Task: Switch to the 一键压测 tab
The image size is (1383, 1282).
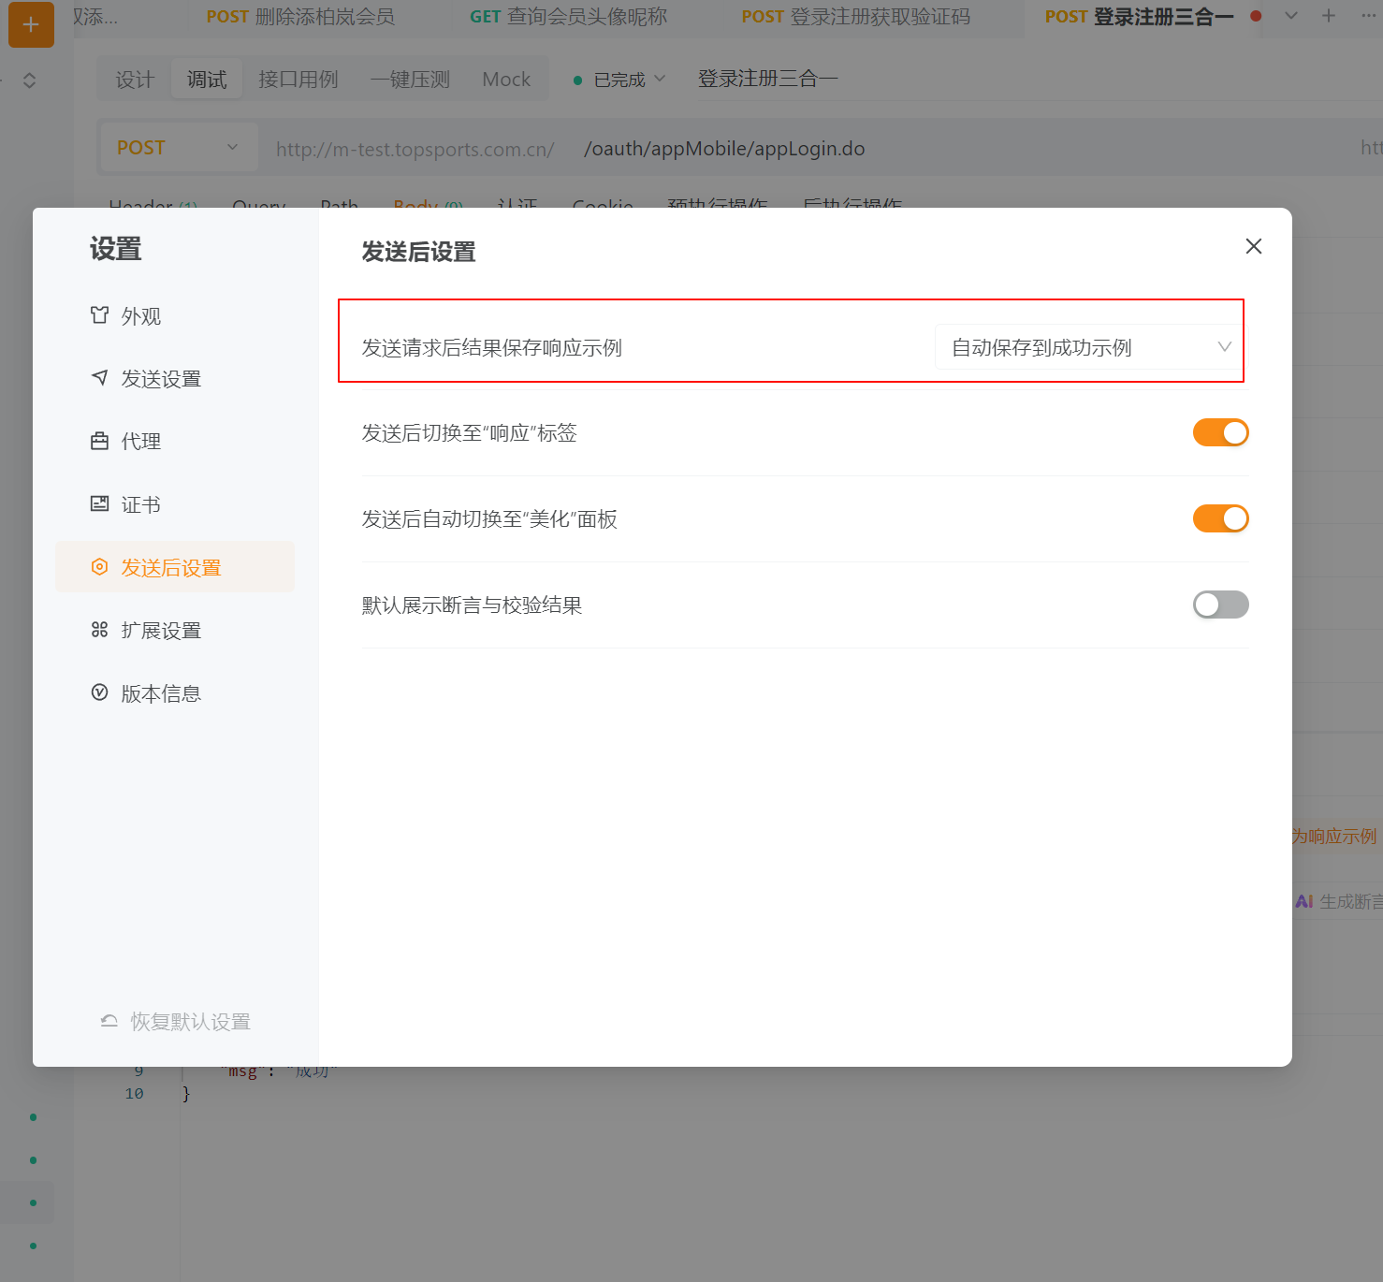Action: coord(410,80)
